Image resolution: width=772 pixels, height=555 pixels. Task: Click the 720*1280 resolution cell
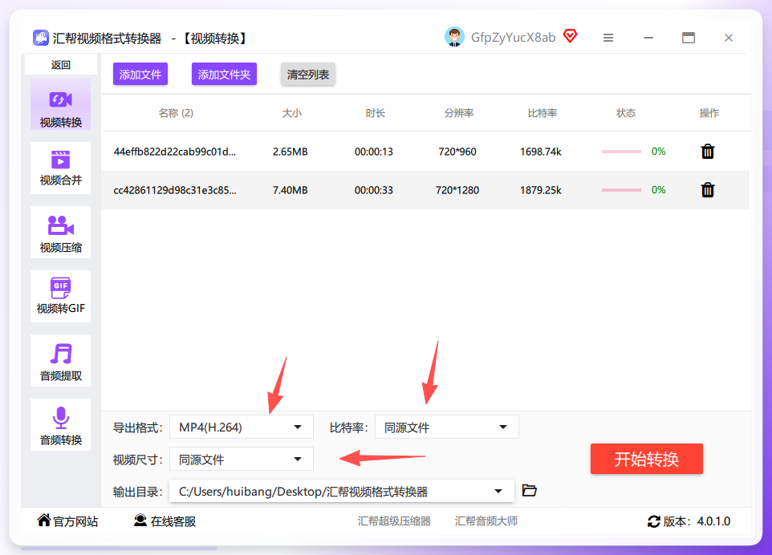tap(457, 190)
